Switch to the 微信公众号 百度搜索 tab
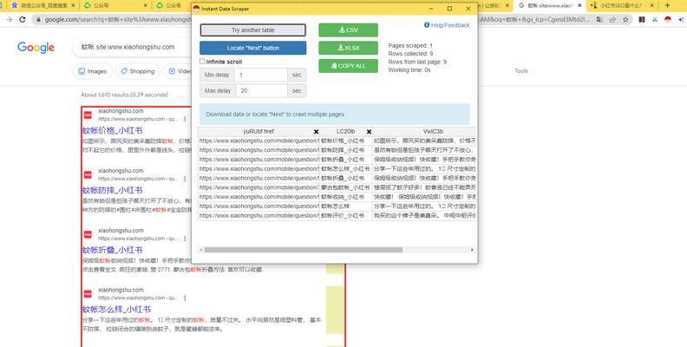 coord(42,5)
